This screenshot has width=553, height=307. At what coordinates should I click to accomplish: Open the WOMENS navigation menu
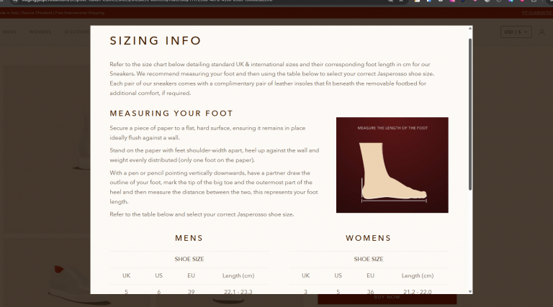40,32
